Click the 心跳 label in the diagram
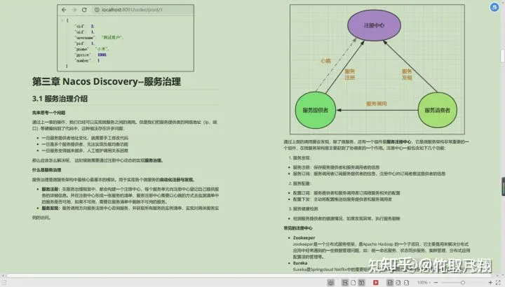This screenshot has width=505, height=287. click(x=325, y=61)
